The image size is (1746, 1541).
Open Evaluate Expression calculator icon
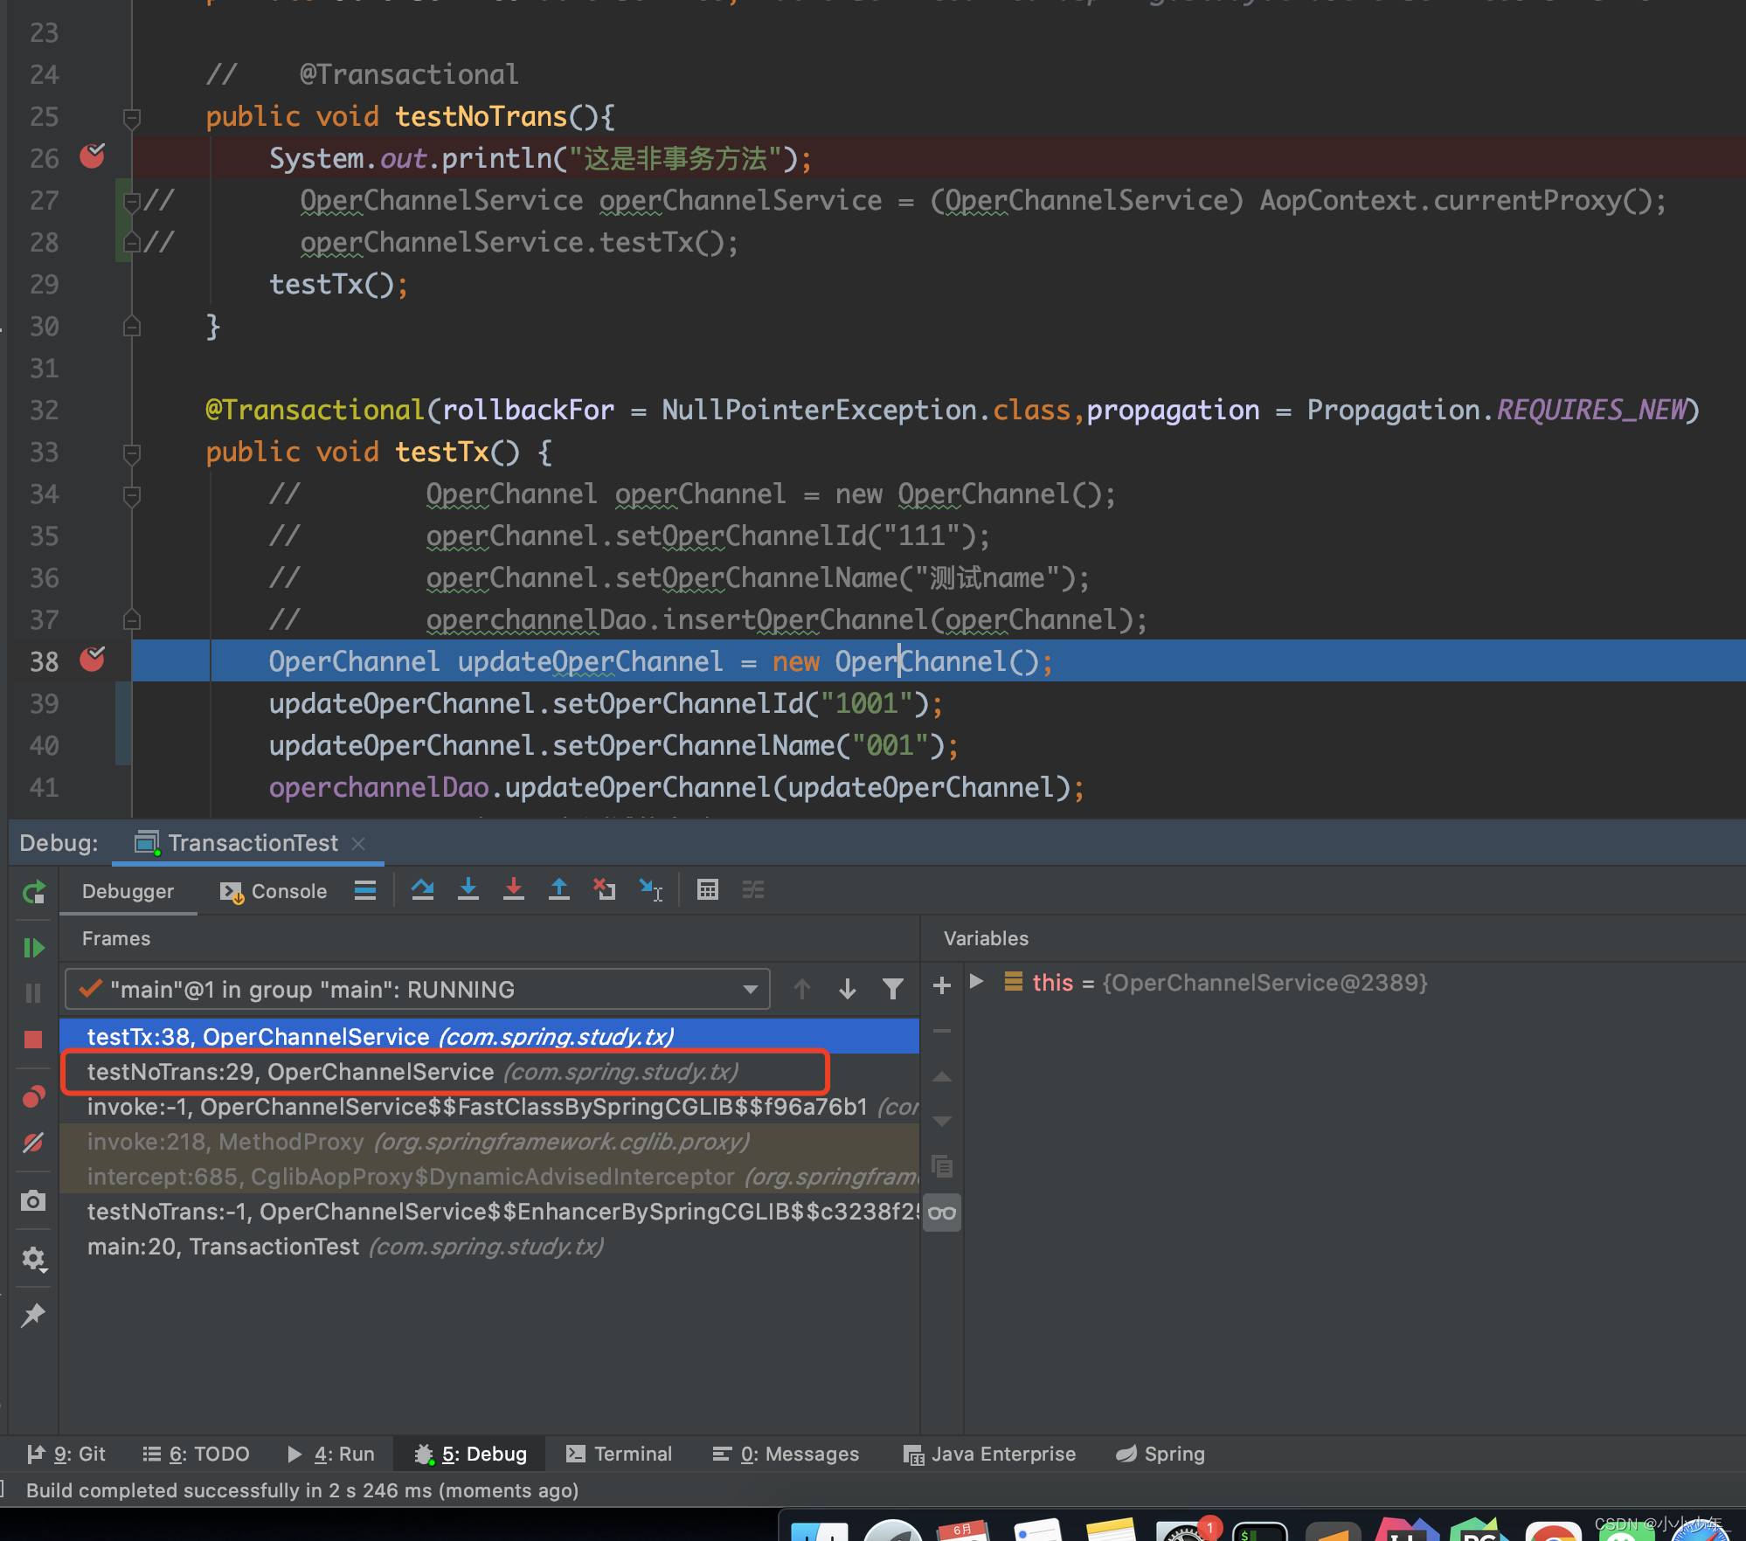tap(707, 890)
